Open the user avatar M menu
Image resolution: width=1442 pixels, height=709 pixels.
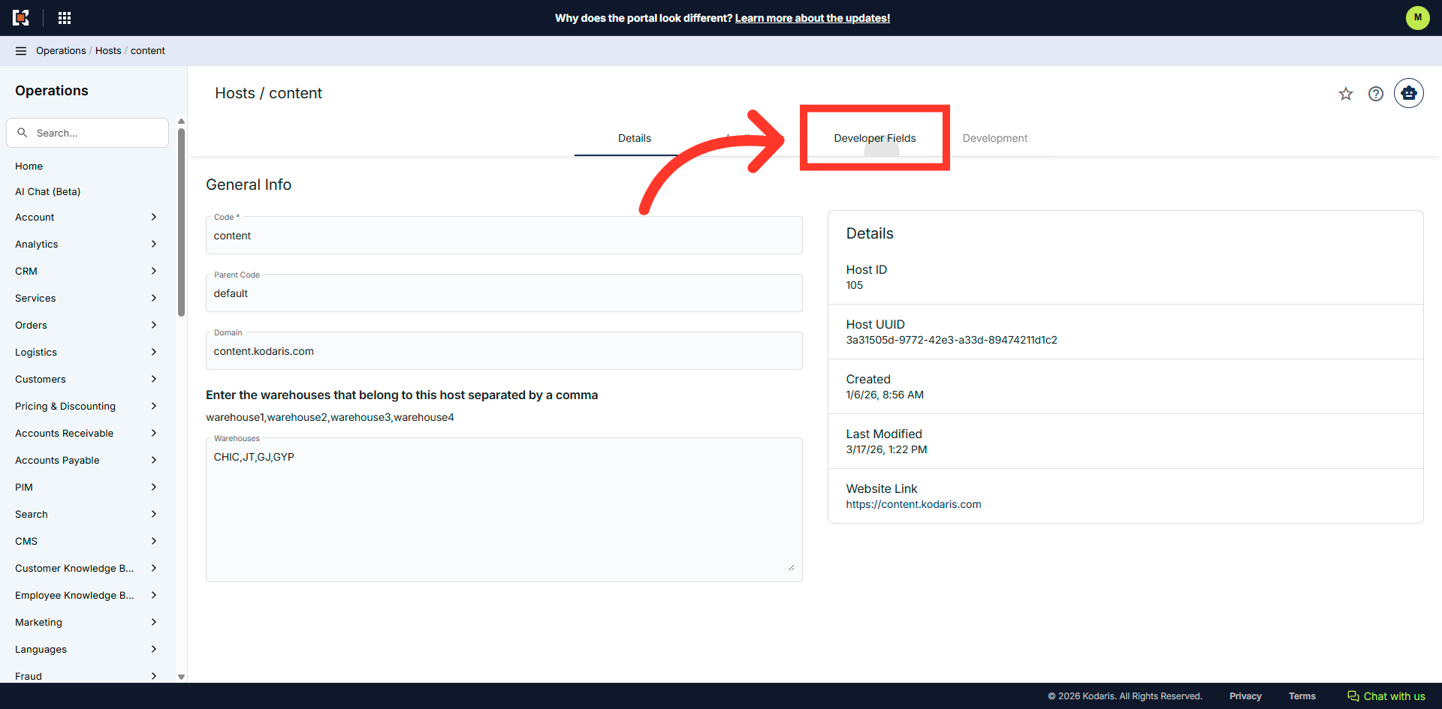pyautogui.click(x=1417, y=17)
